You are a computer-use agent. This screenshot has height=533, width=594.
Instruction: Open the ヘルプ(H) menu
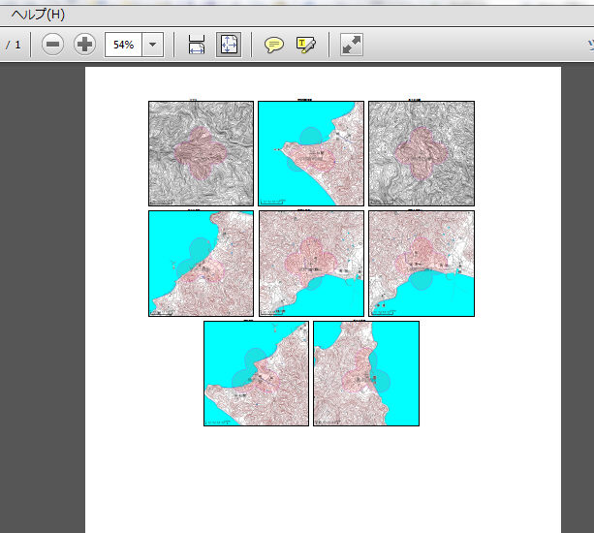[x=39, y=15]
